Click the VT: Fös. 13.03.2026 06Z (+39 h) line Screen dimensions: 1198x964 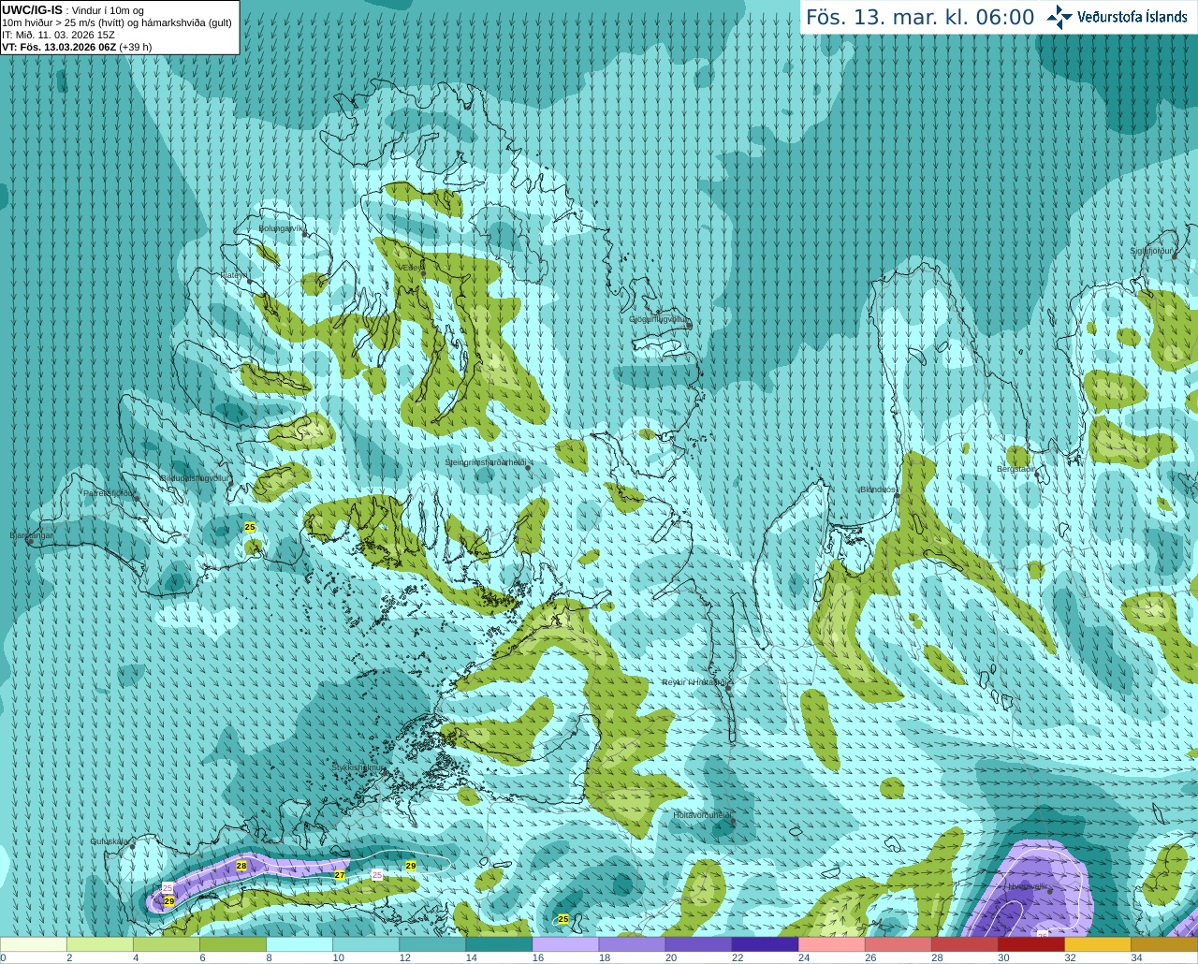click(x=77, y=47)
